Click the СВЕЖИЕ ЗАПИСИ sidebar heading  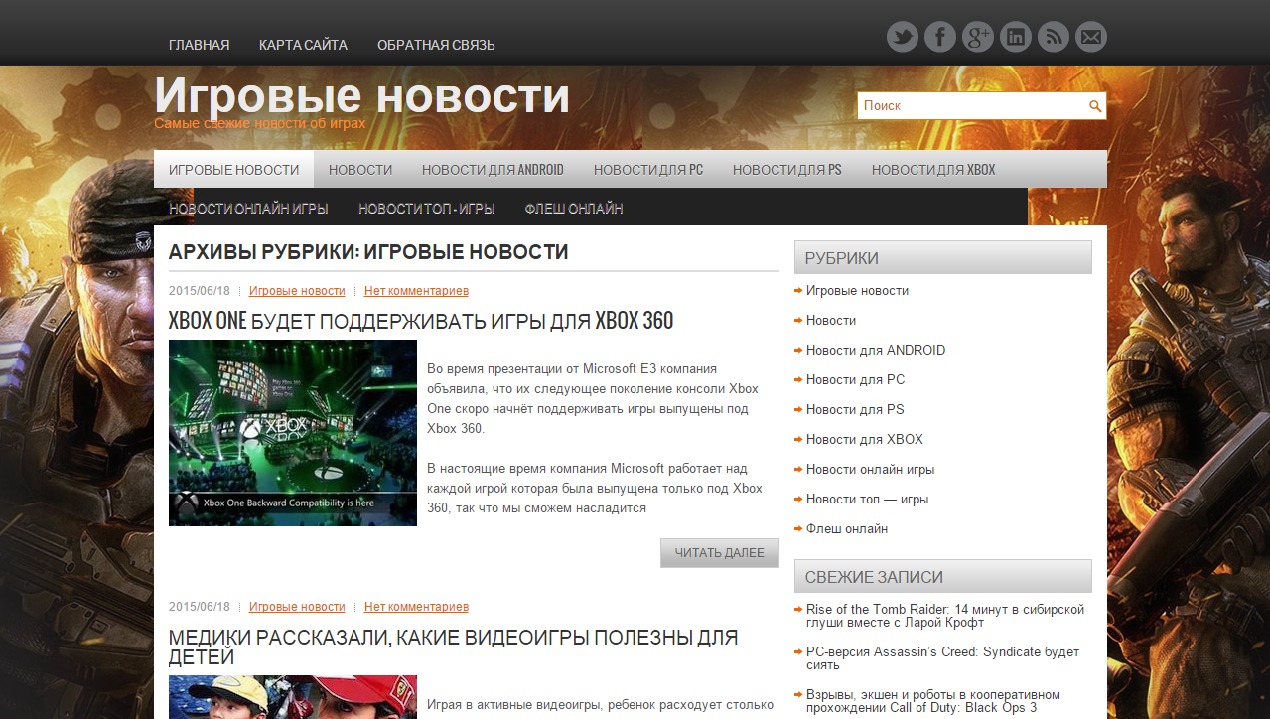point(943,576)
